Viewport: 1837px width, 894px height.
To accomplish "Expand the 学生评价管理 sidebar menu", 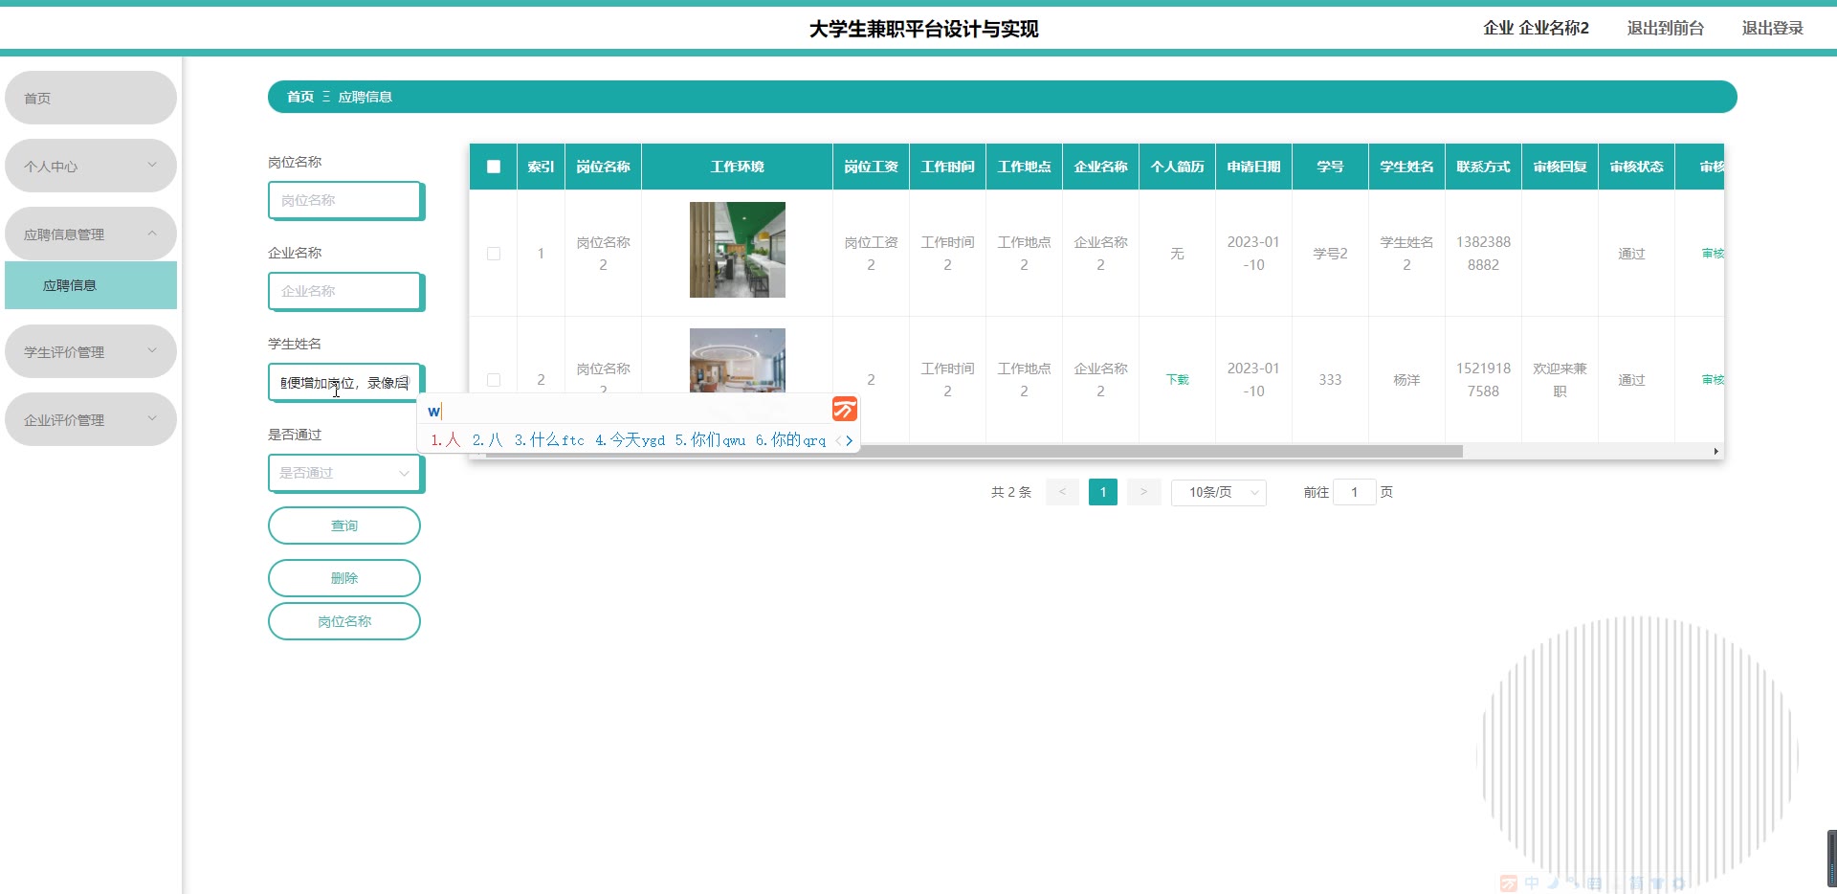I will click(91, 351).
